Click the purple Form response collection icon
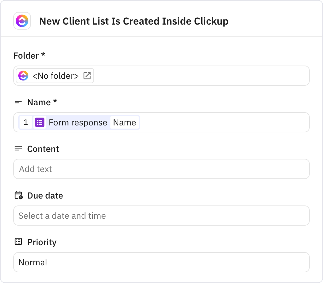Screen dimensions: 323x283 pos(39,122)
